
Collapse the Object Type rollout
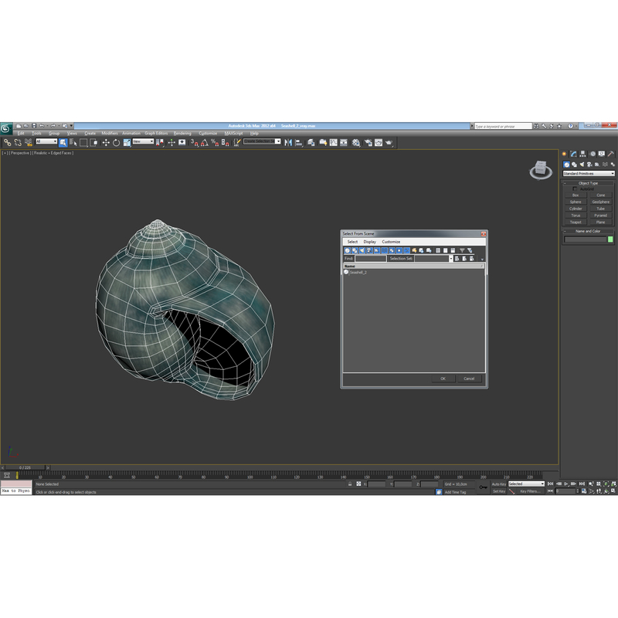(564, 183)
